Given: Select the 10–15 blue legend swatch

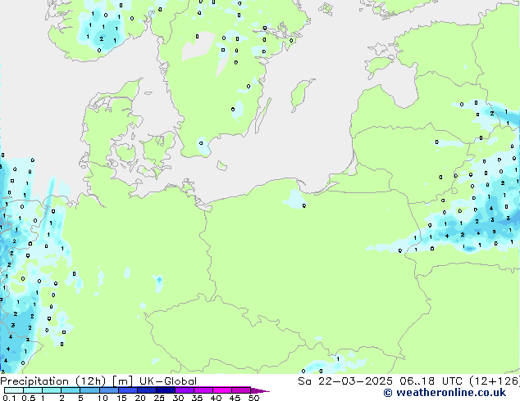Looking at the screenshot, I should pos(109,390).
